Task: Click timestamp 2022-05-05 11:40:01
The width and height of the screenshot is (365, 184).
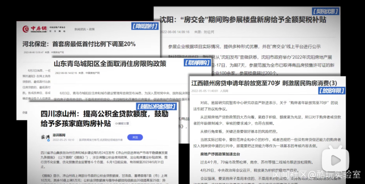Action: point(205,91)
